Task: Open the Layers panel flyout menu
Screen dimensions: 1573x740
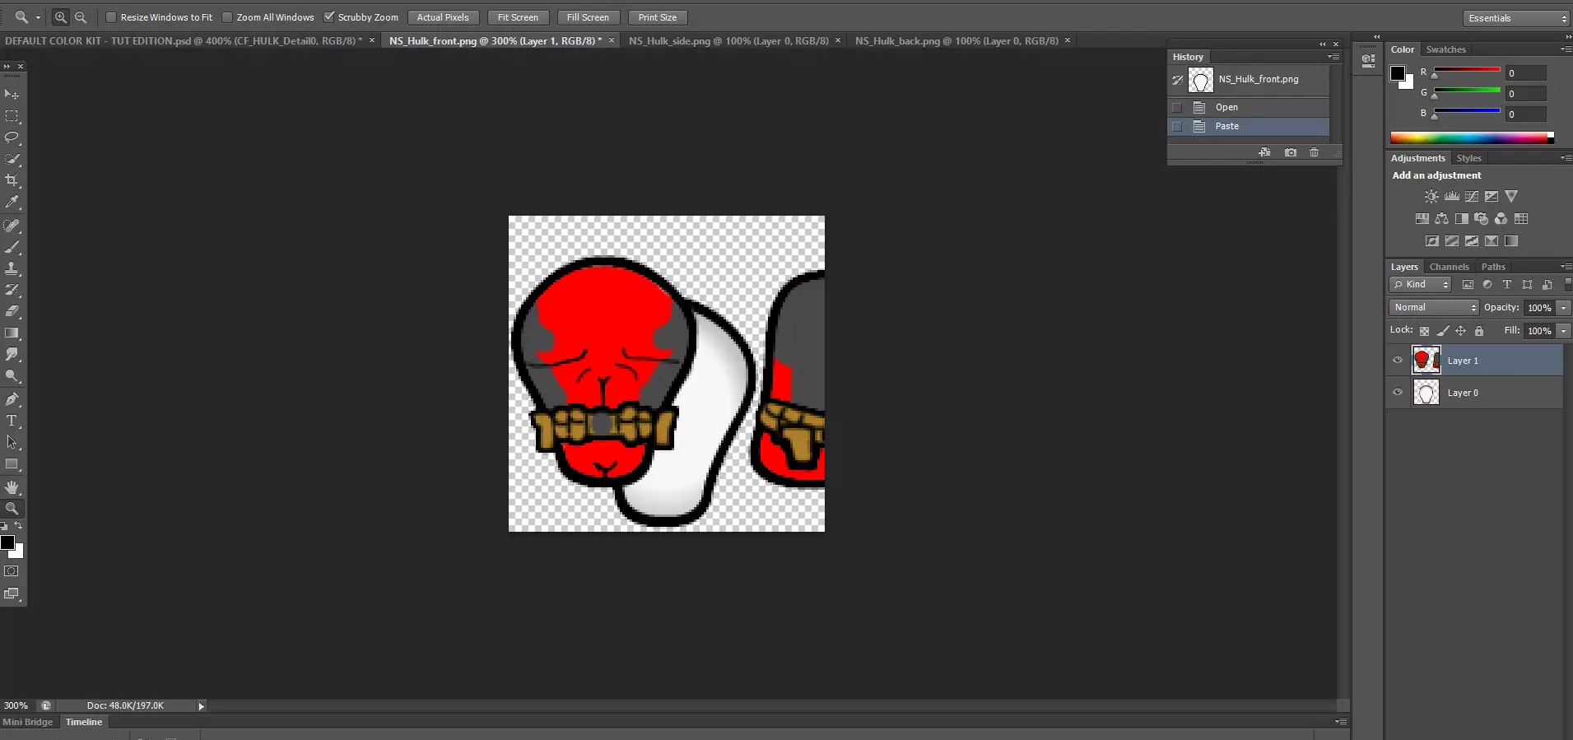Action: pyautogui.click(x=1566, y=267)
